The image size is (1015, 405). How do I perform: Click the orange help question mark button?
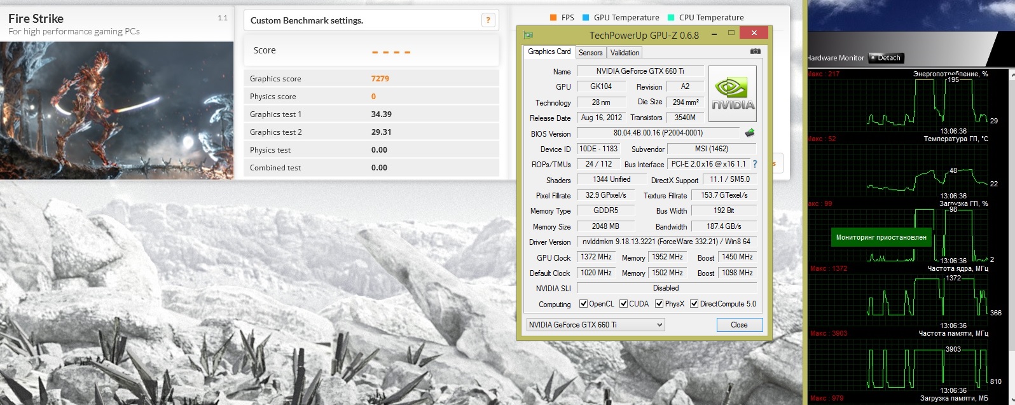[488, 20]
